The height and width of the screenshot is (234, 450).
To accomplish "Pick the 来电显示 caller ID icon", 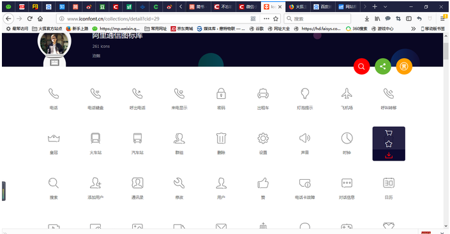I will click(179, 94).
